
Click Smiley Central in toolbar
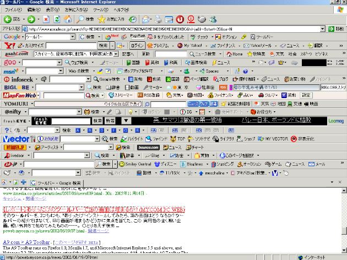click(135, 164)
